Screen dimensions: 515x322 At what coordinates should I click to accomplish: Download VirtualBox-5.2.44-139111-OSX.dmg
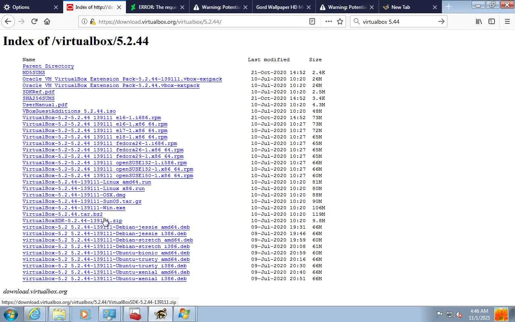point(74,195)
